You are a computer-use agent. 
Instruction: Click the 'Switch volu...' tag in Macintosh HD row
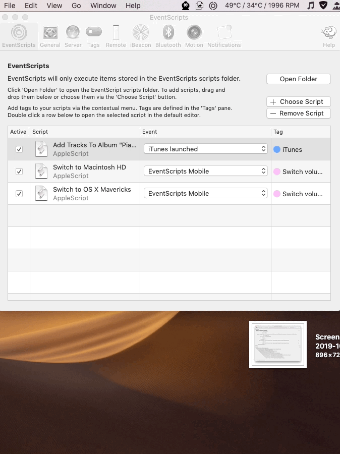pos(302,172)
